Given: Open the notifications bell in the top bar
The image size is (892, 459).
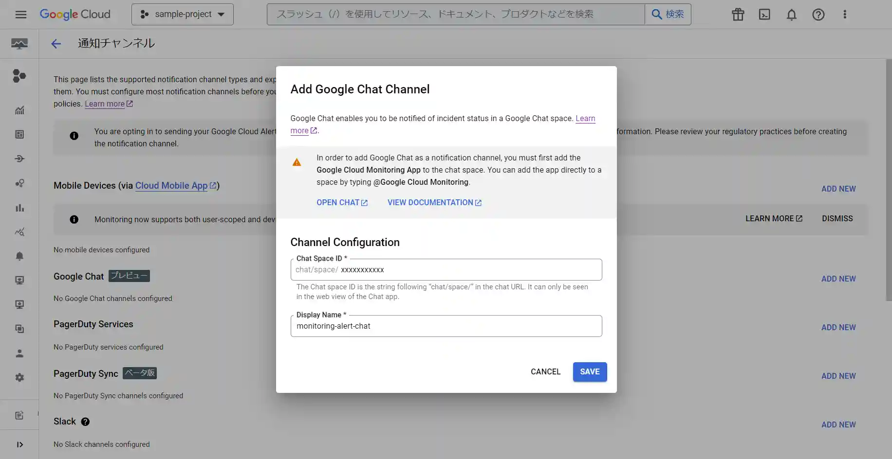Looking at the screenshot, I should 792,15.
